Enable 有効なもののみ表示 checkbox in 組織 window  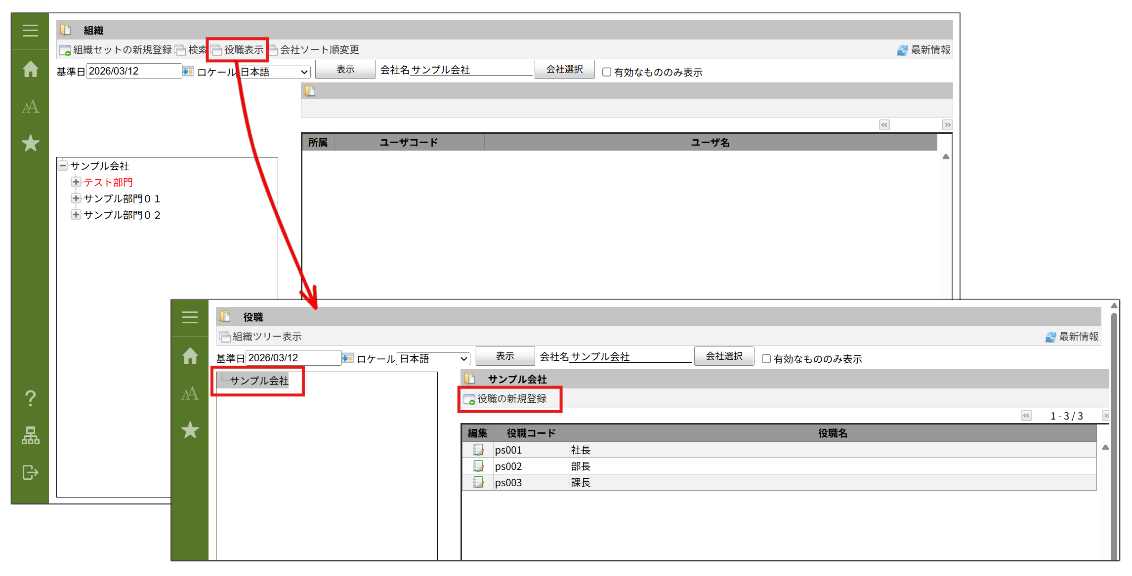(607, 72)
